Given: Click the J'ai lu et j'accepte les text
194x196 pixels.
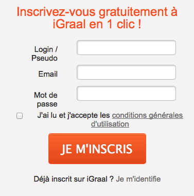Looking at the screenshot, I should (x=74, y=115).
